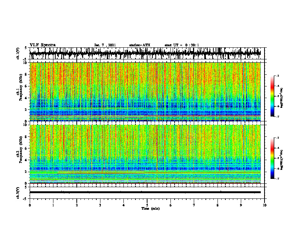Screen dimensions: 298x230
Task: Click the -7 label on ch.1 colorbar
Action: 278,117
